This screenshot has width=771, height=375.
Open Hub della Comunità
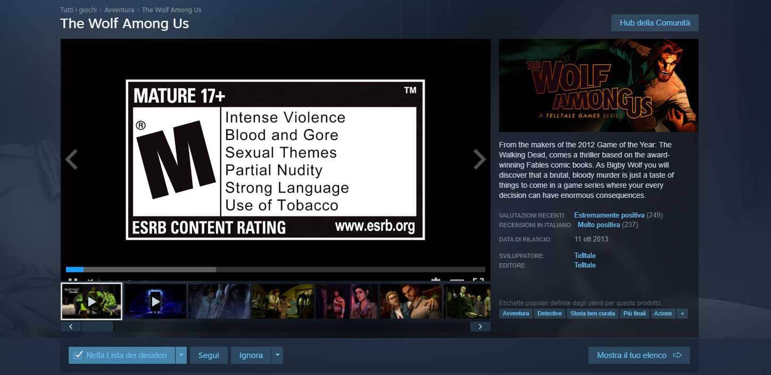coord(655,23)
